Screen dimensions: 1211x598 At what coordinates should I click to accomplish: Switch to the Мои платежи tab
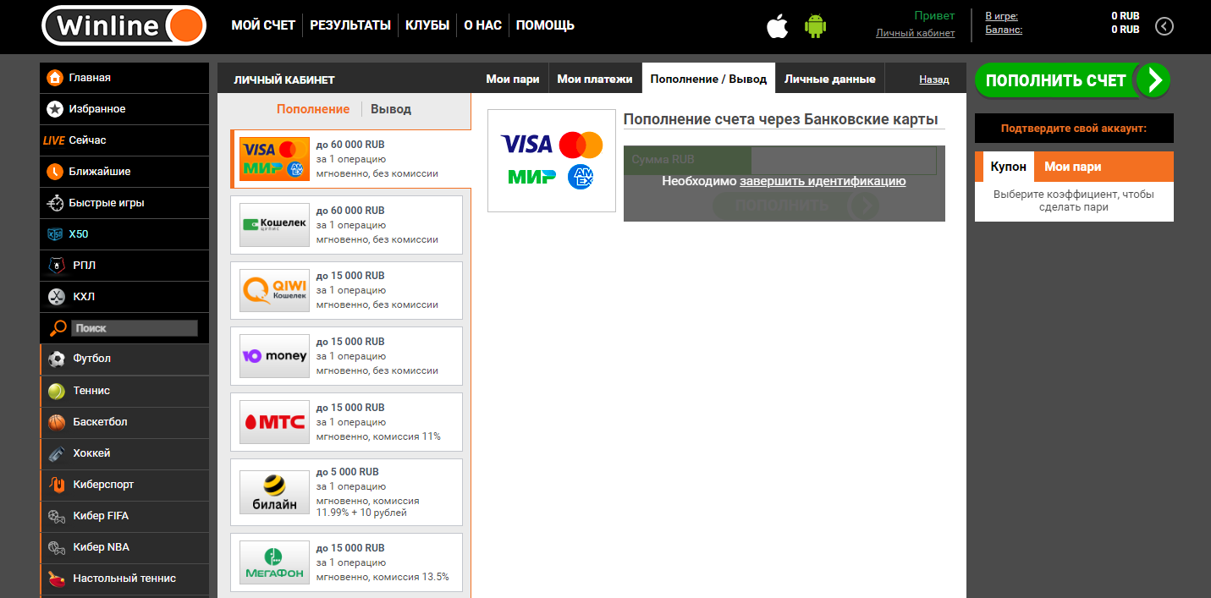point(595,79)
